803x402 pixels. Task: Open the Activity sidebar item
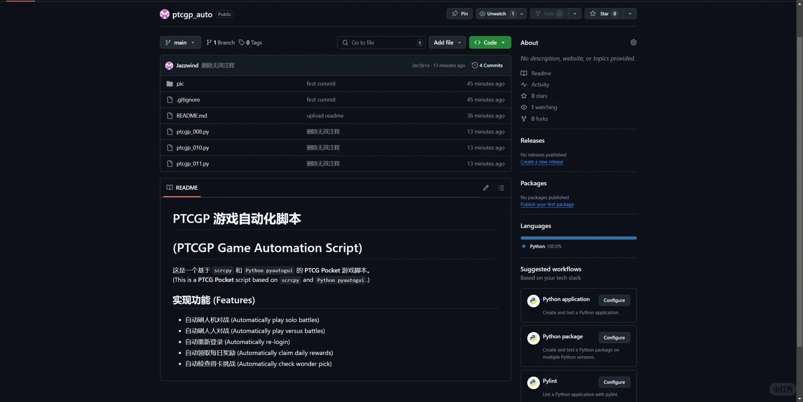540,84
